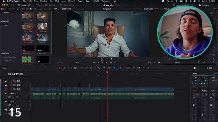The width and height of the screenshot is (218, 122).
Task: Click the Full Extent Zoom icon
Action: pos(128,68)
